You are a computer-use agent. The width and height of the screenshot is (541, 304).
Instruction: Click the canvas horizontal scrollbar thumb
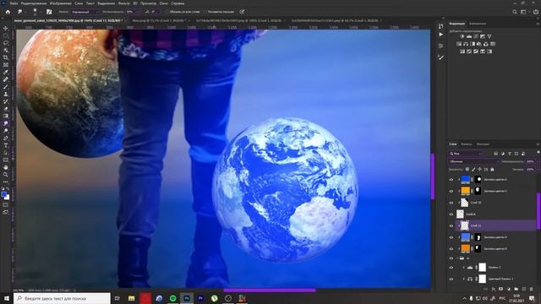(x=270, y=290)
